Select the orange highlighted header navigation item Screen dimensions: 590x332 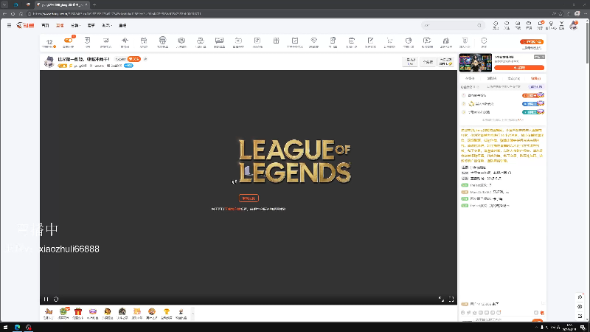point(60,25)
